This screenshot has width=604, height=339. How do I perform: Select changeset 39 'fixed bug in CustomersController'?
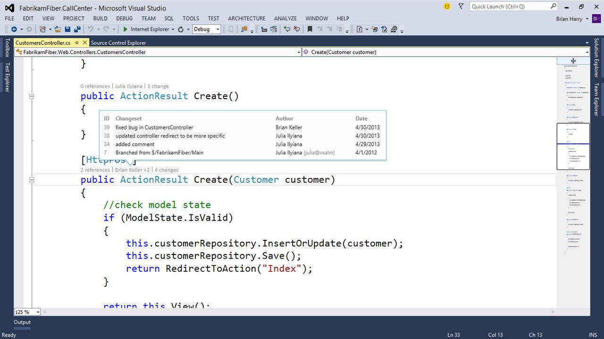pos(242,127)
